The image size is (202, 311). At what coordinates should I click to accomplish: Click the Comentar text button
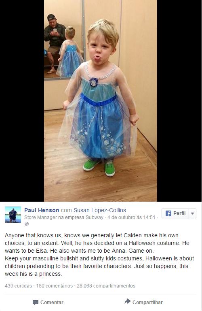[52, 302]
